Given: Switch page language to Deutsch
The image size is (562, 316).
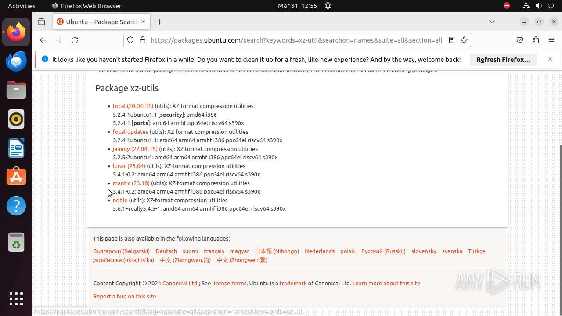Looking at the screenshot, I should [166, 251].
